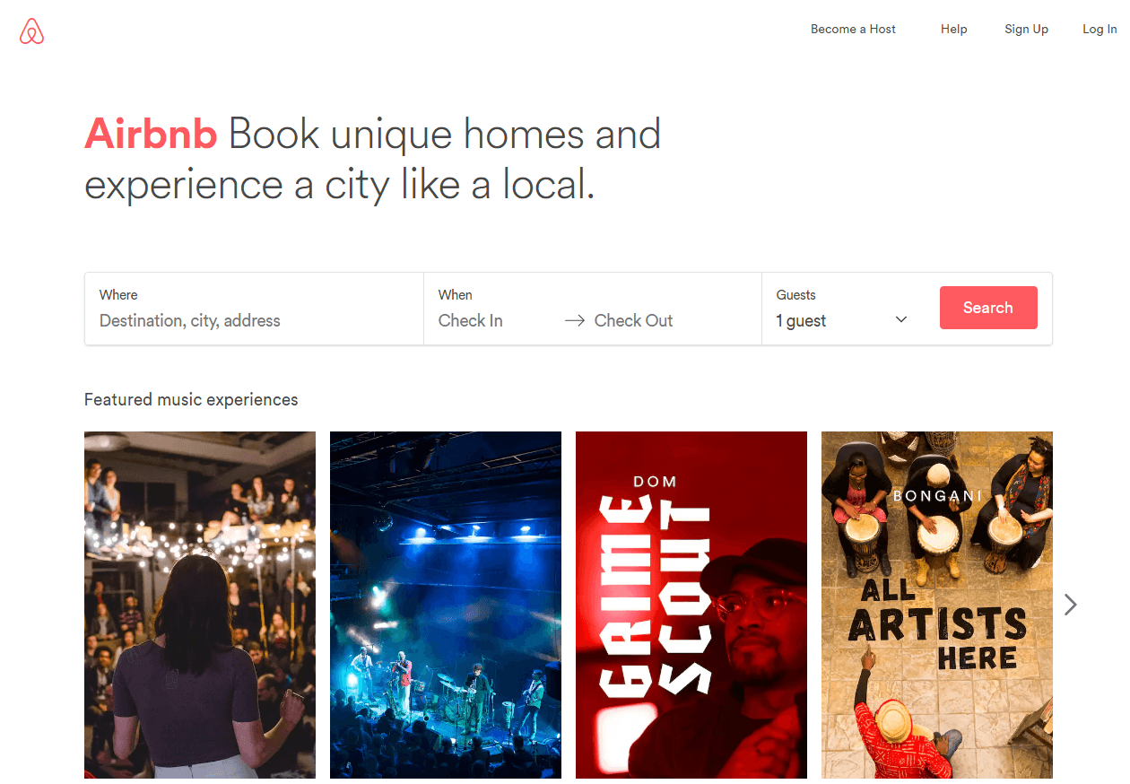The image size is (1130, 784).
Task: Open the 1 guest selector
Action: click(842, 320)
